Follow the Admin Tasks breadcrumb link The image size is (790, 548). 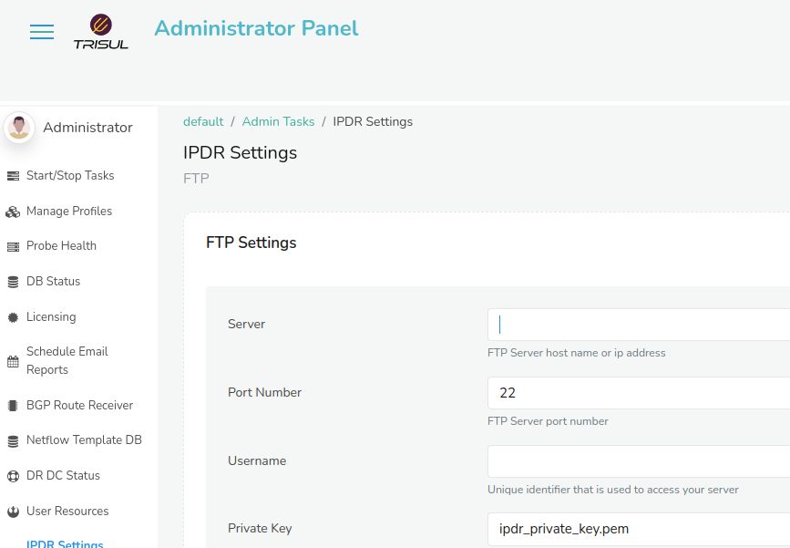point(278,122)
